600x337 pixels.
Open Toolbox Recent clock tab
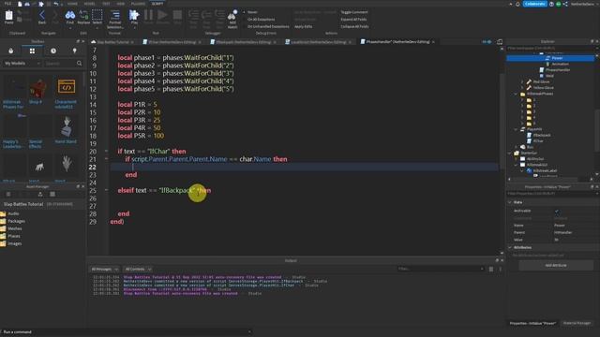(x=53, y=51)
